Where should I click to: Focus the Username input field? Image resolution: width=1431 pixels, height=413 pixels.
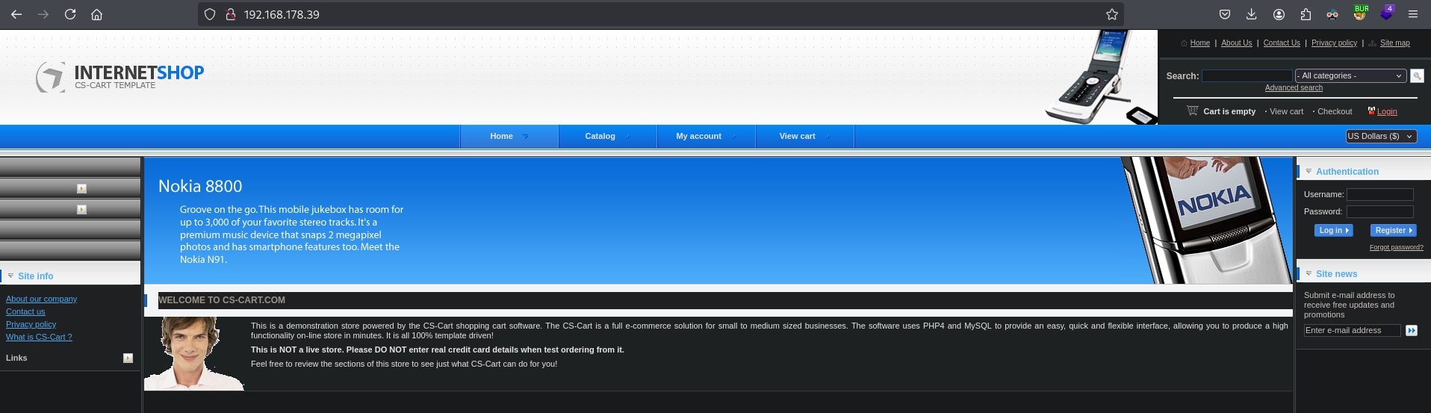tap(1379, 194)
